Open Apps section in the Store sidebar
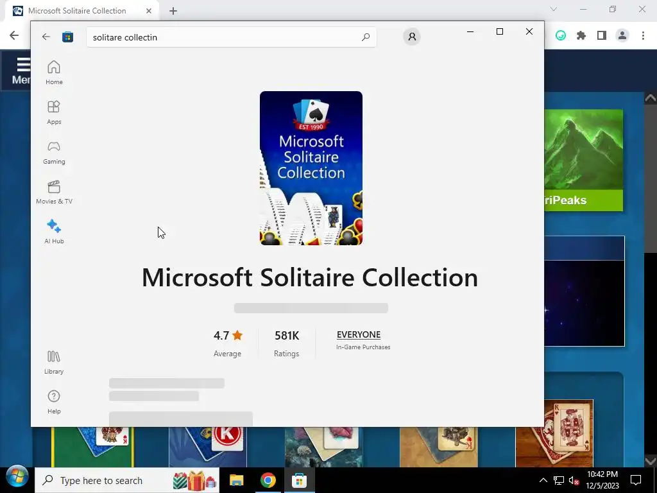The width and height of the screenshot is (657, 493). (54, 112)
